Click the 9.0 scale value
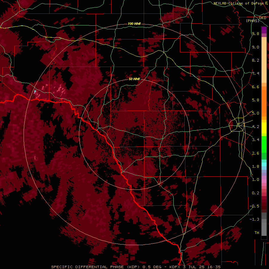 [x=256, y=47]
